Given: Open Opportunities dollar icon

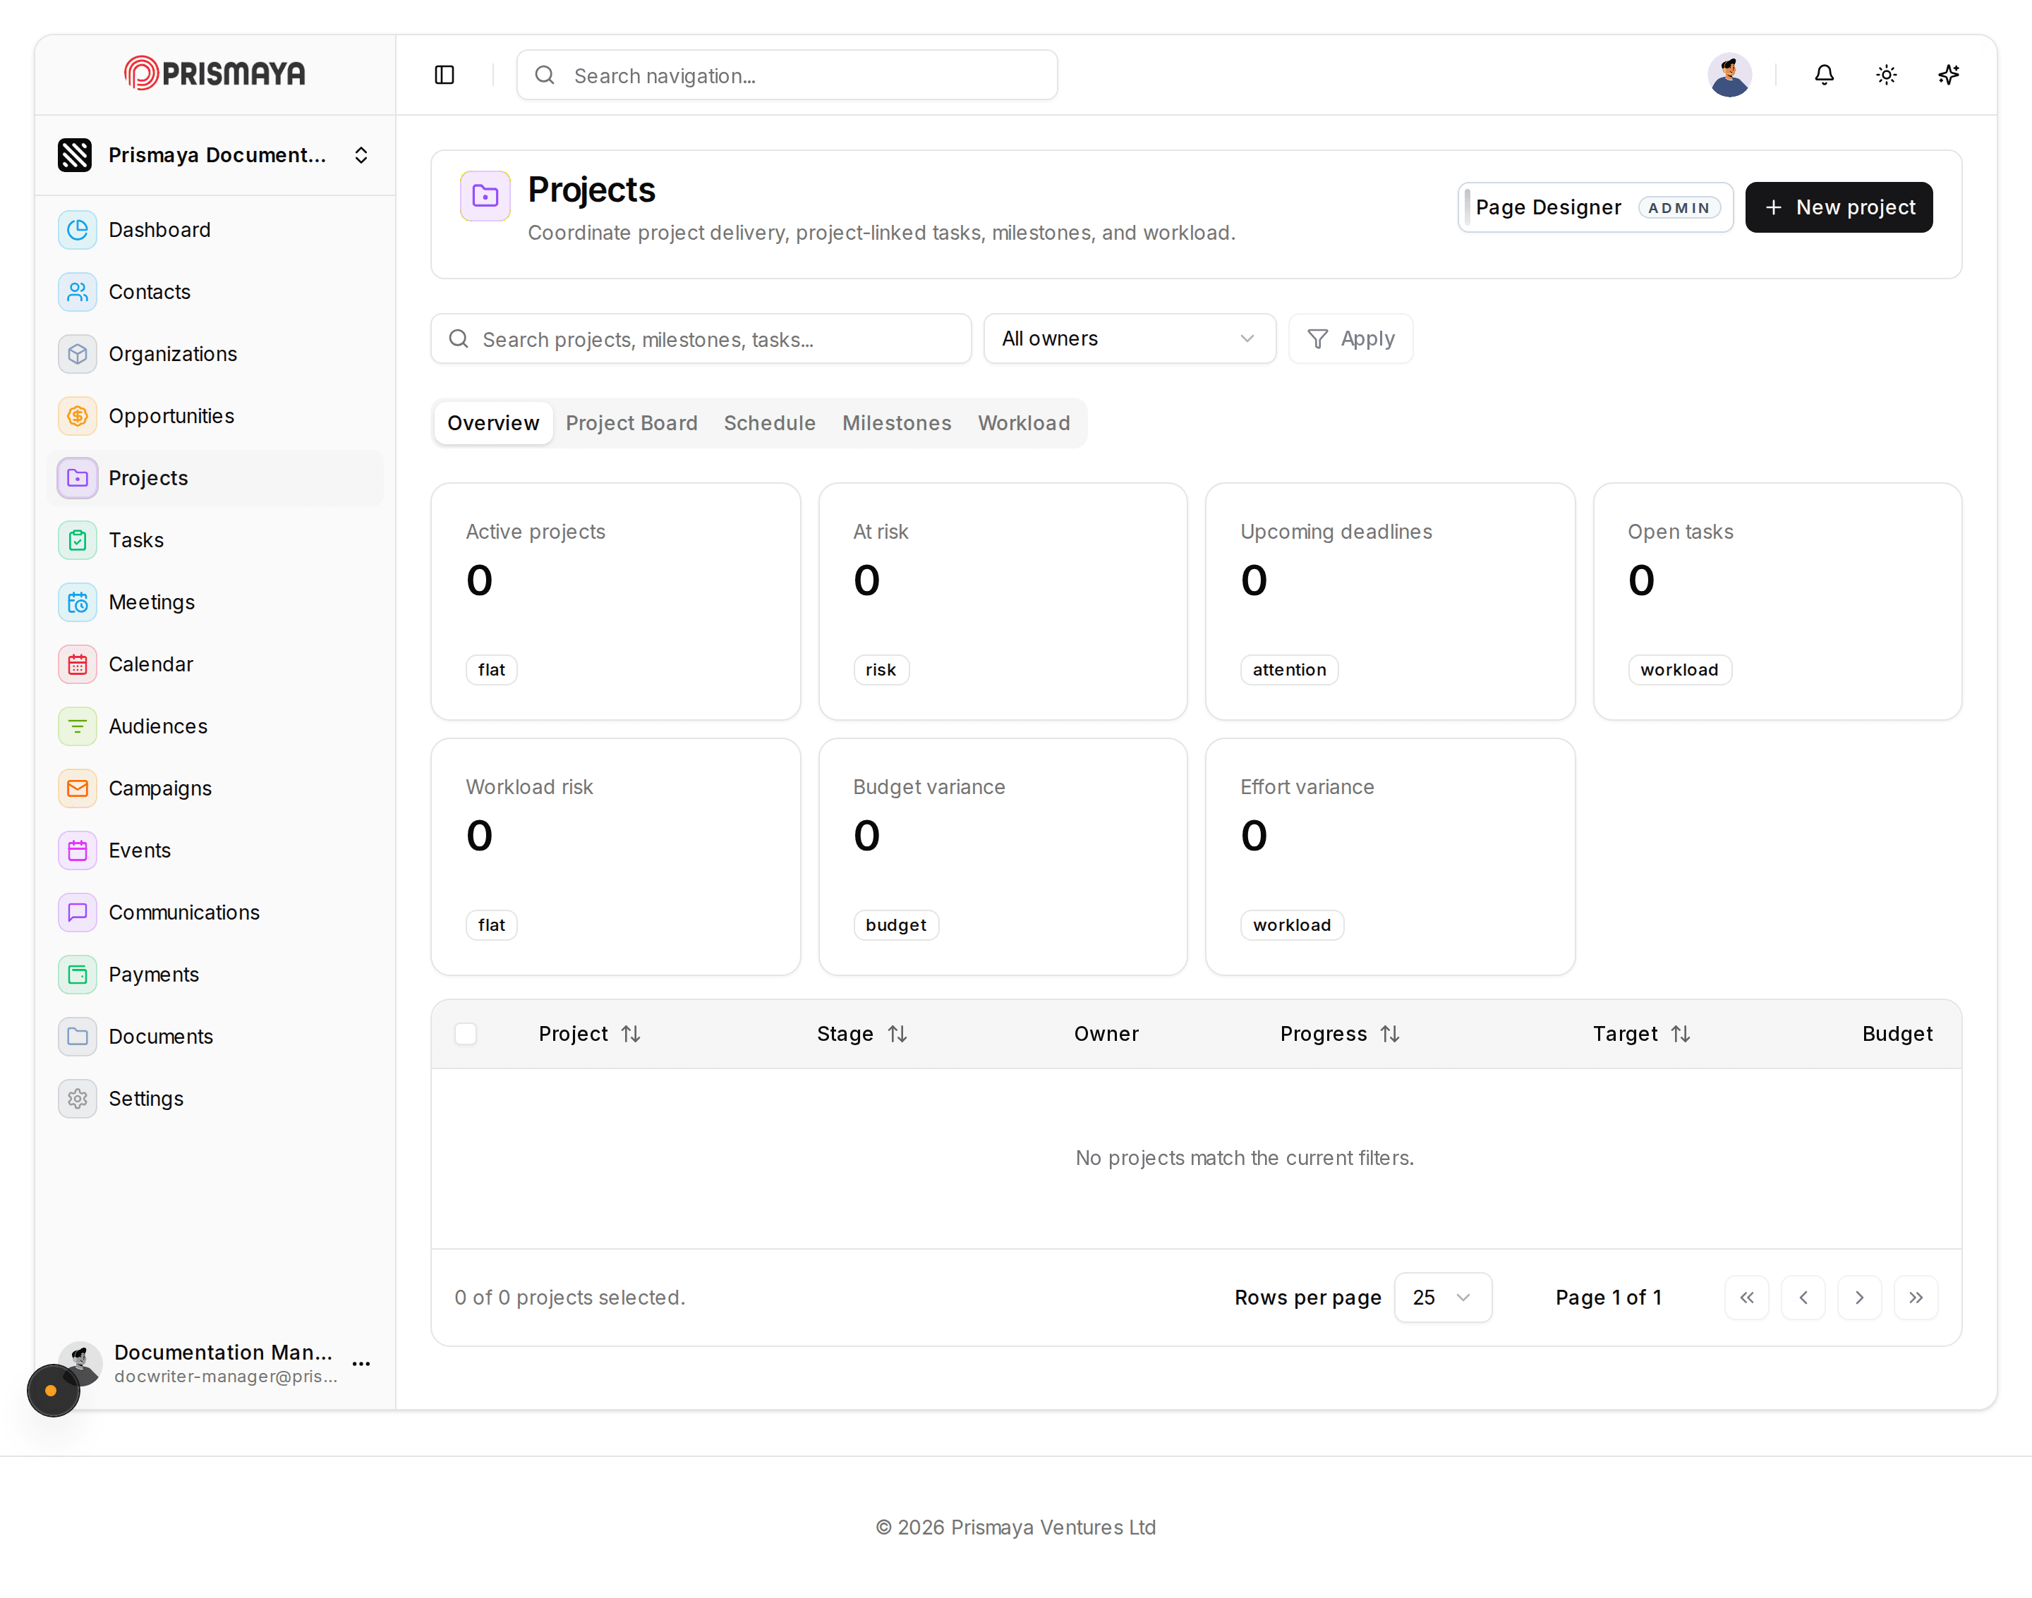Looking at the screenshot, I should pyautogui.click(x=78, y=415).
